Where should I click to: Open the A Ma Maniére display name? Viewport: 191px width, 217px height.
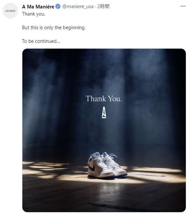click(x=38, y=6)
